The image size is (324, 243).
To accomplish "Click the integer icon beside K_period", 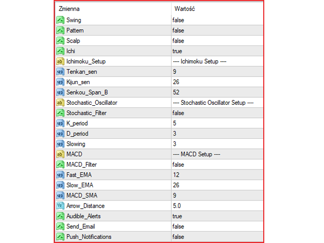I will [x=60, y=124].
